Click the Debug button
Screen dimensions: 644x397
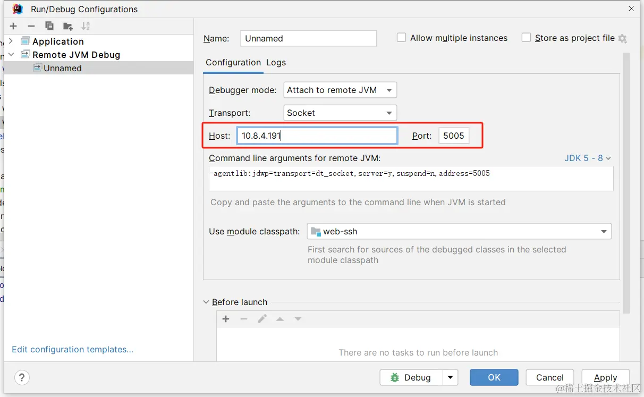point(412,377)
